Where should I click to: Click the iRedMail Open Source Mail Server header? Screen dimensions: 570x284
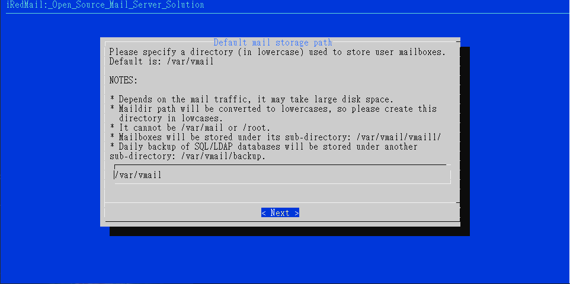[x=105, y=5]
